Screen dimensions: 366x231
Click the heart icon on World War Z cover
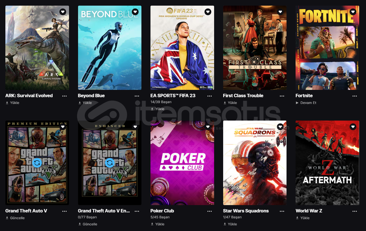tap(353, 127)
